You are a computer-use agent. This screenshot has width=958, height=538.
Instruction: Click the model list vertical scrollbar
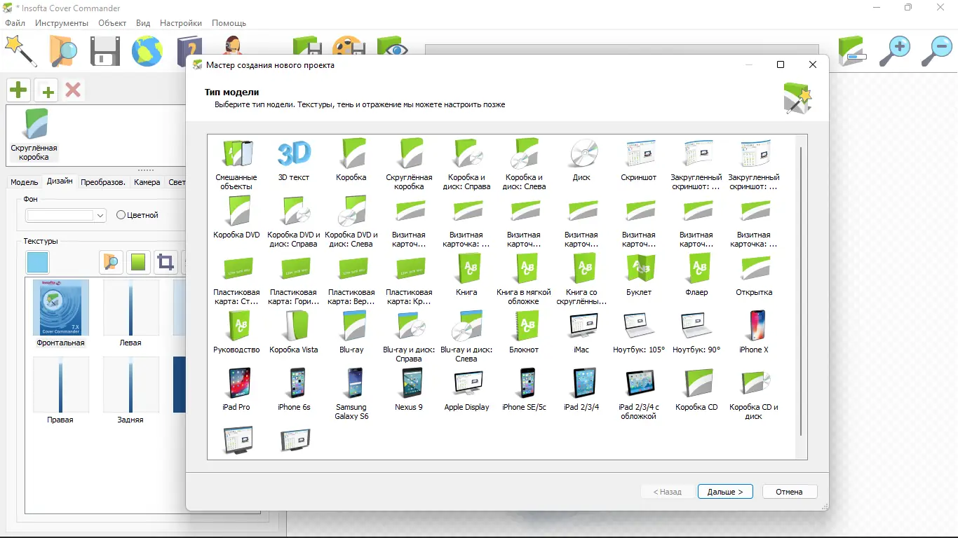click(802, 293)
